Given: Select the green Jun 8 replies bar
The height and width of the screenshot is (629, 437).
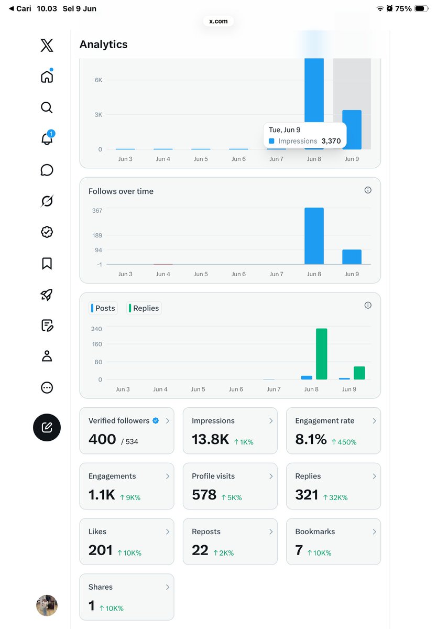Looking at the screenshot, I should point(322,354).
